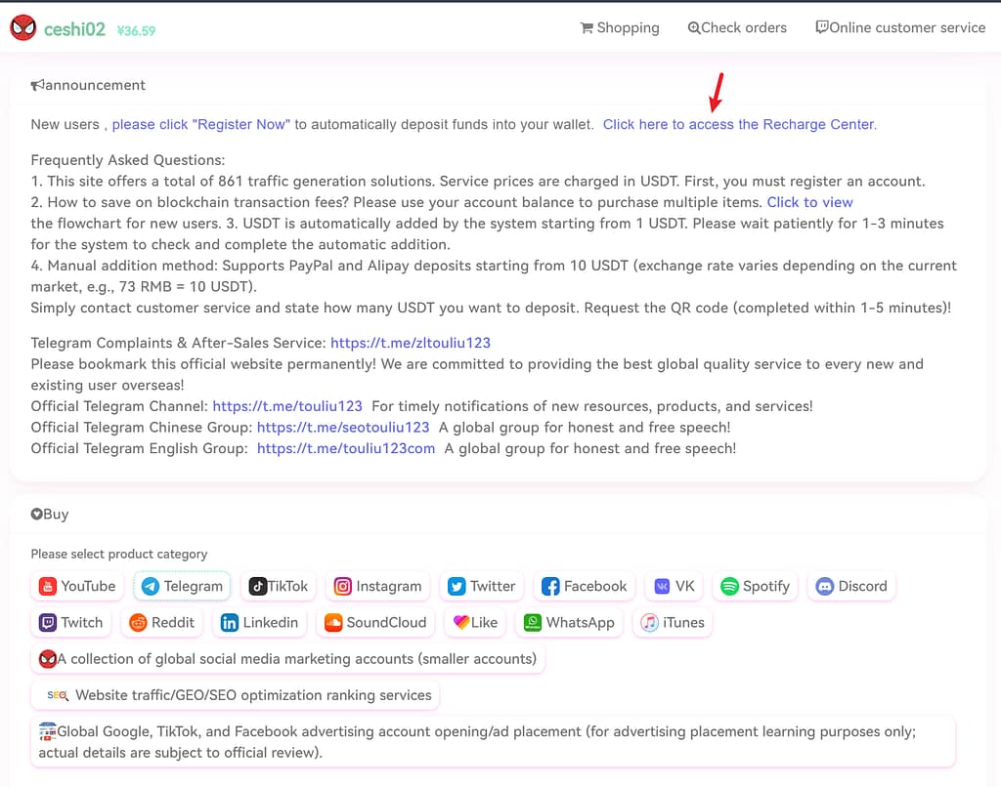Open Online customer service
The image size is (1001, 787).
pos(900,27)
